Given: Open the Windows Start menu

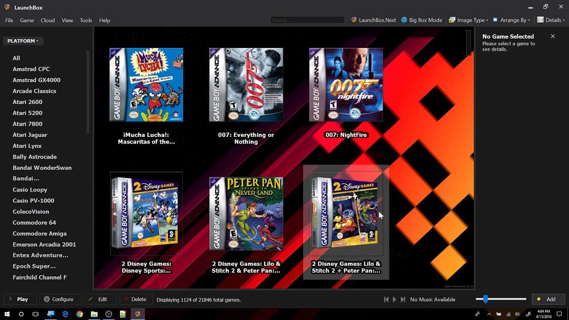Looking at the screenshot, I should (x=7, y=314).
